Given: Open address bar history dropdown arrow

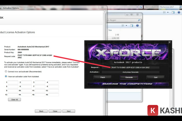Looking at the screenshot, I should [x=137, y=7].
